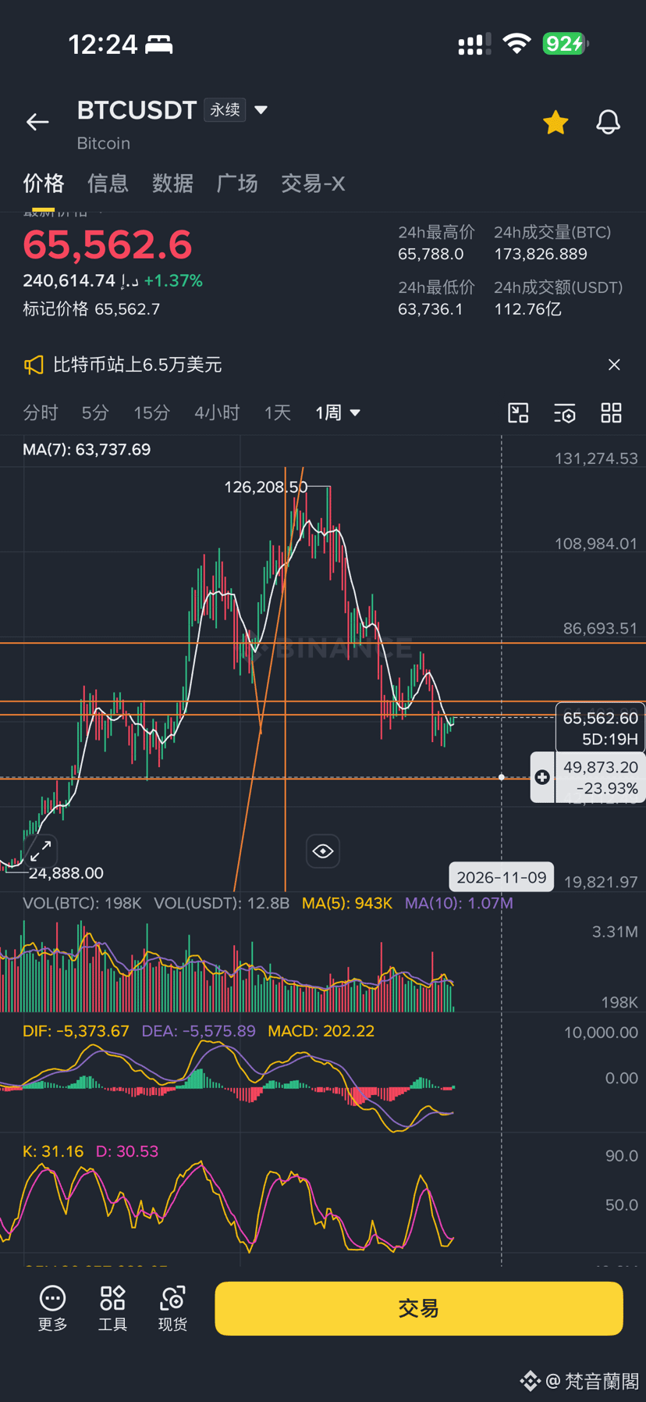Viewport: 646px width, 1402px height.
Task: Dismiss the news banner with X
Action: tap(614, 365)
